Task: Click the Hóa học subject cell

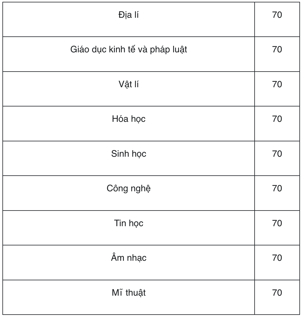Action: (x=129, y=124)
